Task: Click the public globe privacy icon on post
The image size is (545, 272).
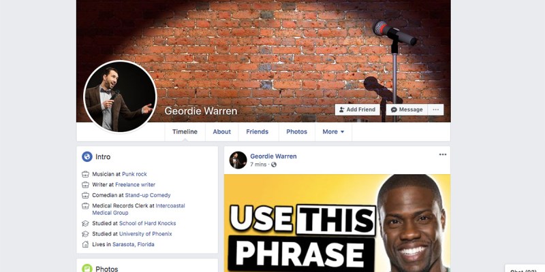Action: [274, 165]
